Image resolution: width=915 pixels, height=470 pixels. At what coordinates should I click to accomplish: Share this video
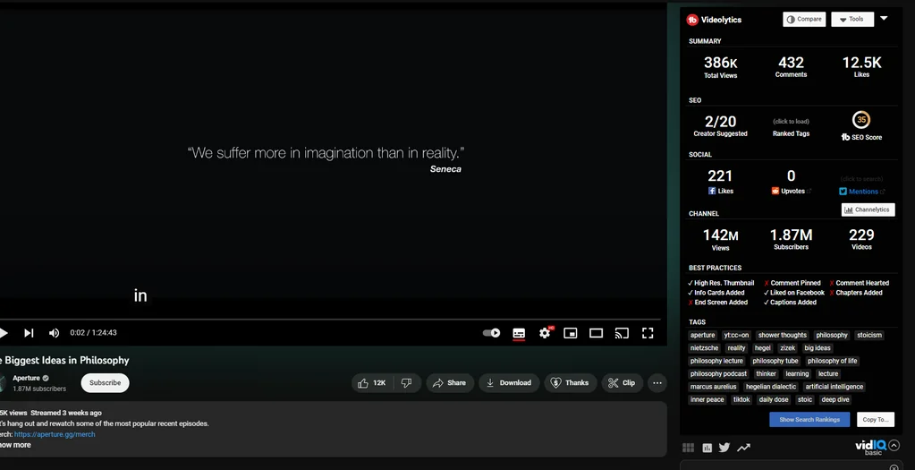(x=449, y=383)
